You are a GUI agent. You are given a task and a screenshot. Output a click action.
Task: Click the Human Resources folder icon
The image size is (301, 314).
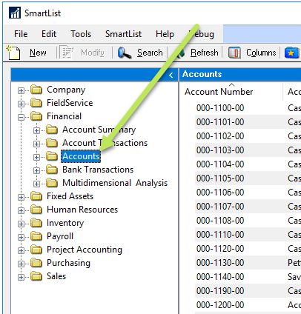point(36,210)
